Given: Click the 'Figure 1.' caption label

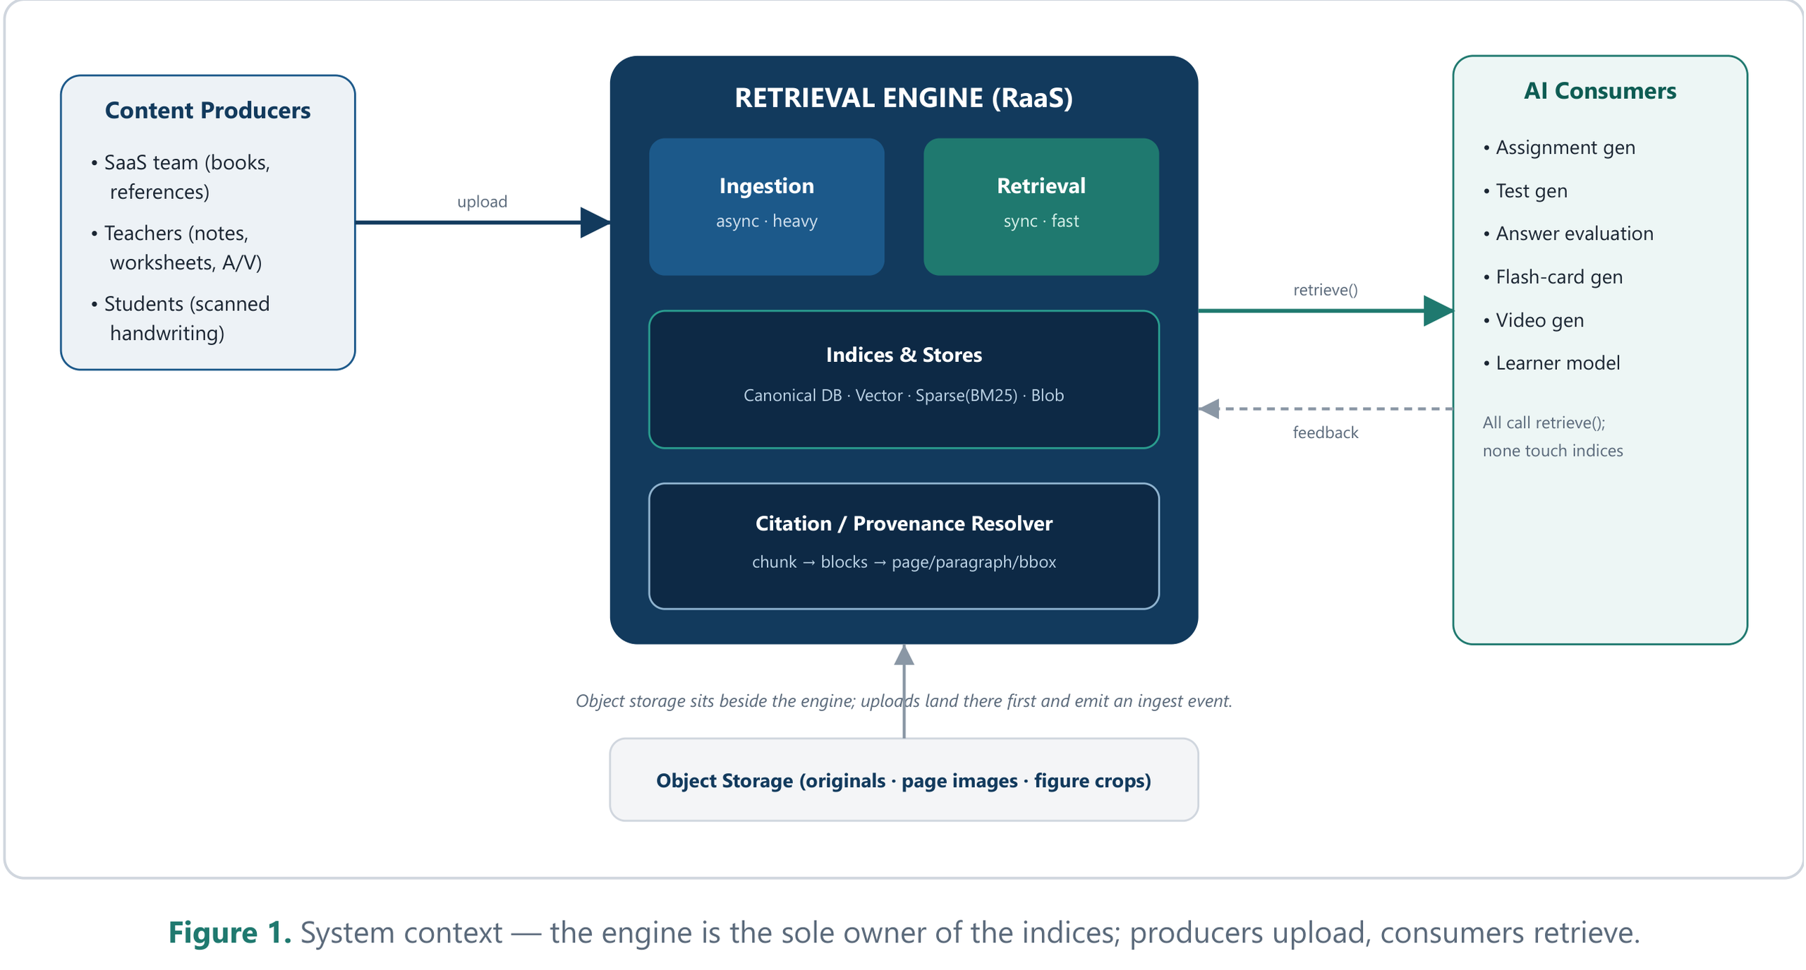Looking at the screenshot, I should tap(229, 933).
